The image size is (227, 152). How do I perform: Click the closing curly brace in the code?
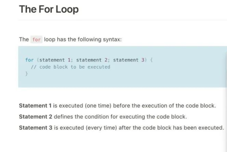click(26, 74)
